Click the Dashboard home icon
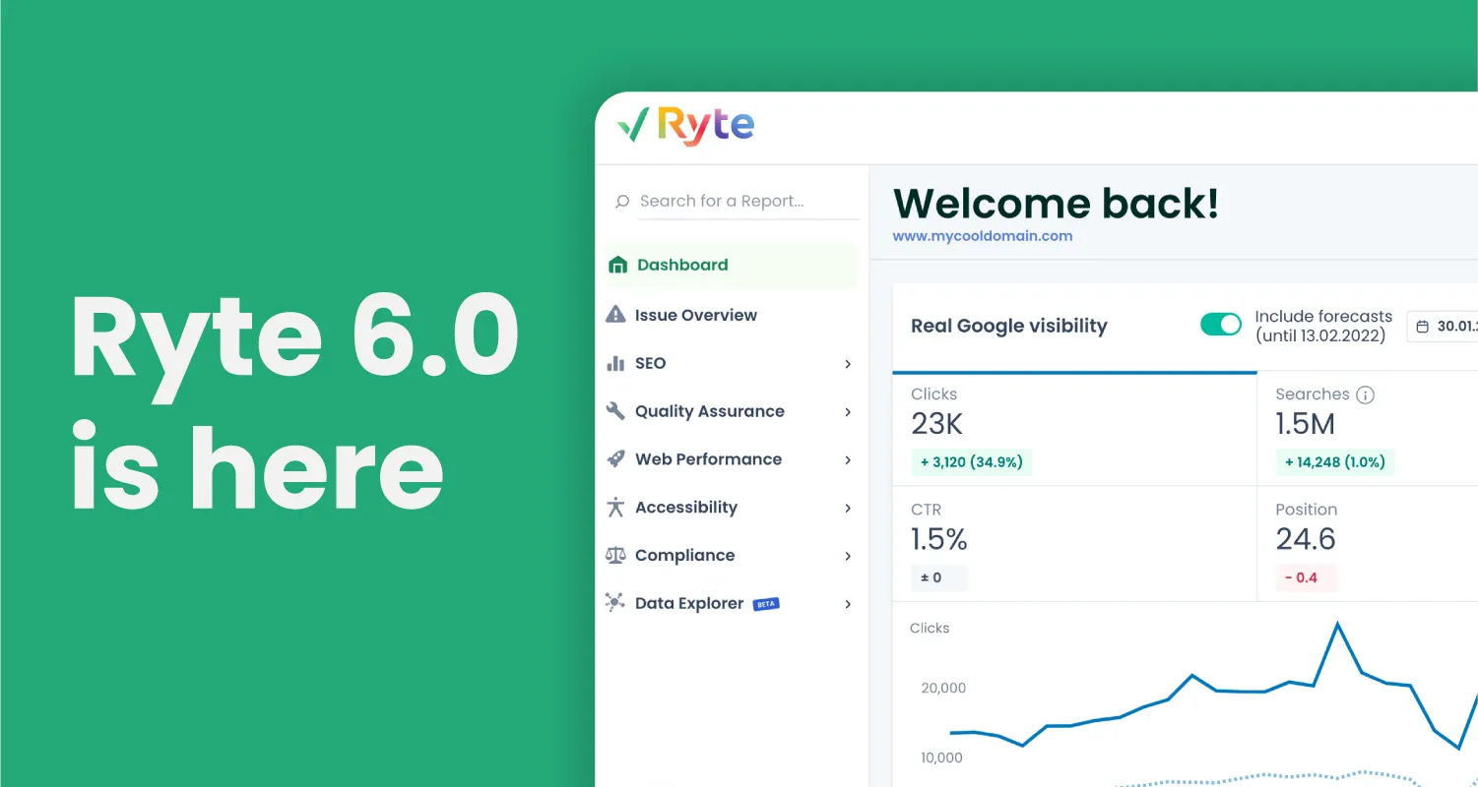Screen dimensions: 1478x787 [x=617, y=265]
